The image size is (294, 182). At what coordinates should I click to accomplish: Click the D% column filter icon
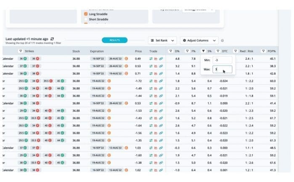[170, 51]
